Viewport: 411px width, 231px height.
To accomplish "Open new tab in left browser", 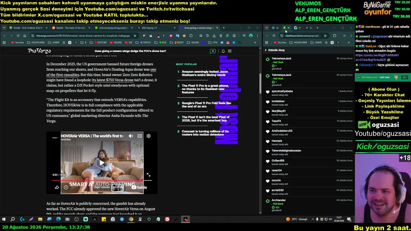I will (x=224, y=28).
